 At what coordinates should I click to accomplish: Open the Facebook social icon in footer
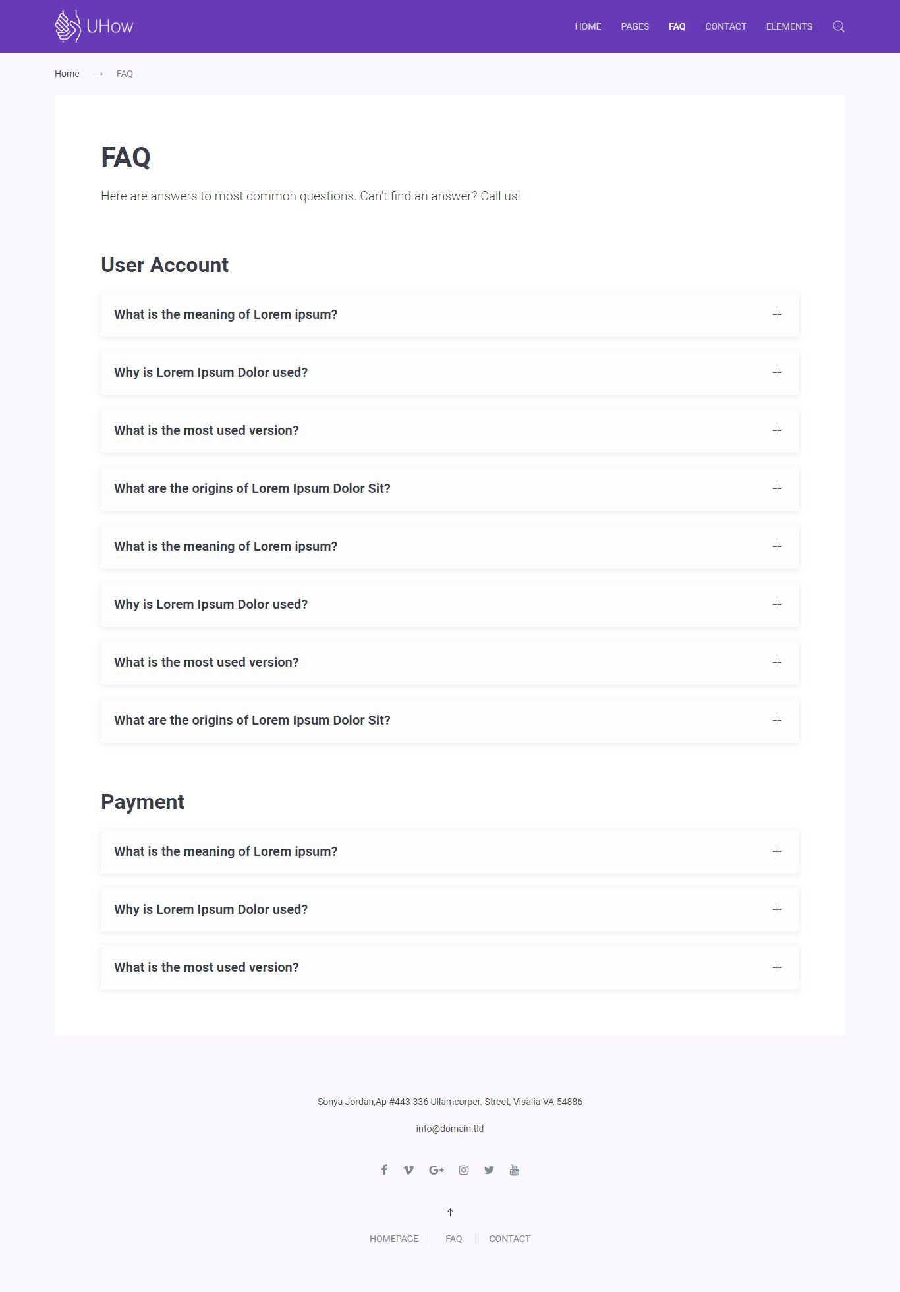click(x=384, y=1169)
